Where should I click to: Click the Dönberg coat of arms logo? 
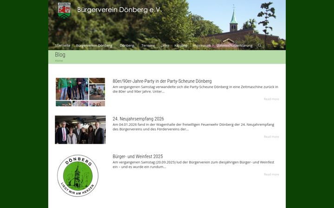[64, 10]
